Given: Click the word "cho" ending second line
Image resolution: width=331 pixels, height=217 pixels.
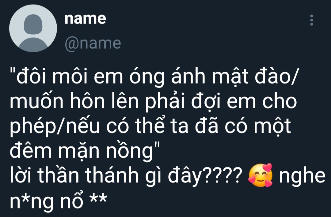Looking at the screenshot, I should coord(280,100).
